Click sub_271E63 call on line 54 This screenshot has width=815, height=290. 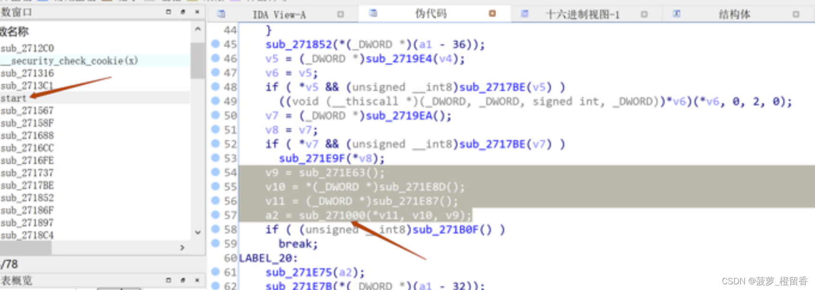(x=332, y=173)
